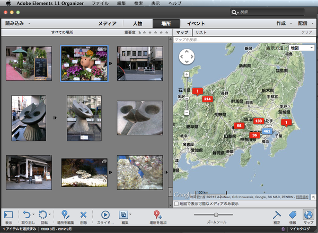Screen dimensions: 318x233
Task: Open the 補正 fix panel icon
Action: [x=277, y=215]
